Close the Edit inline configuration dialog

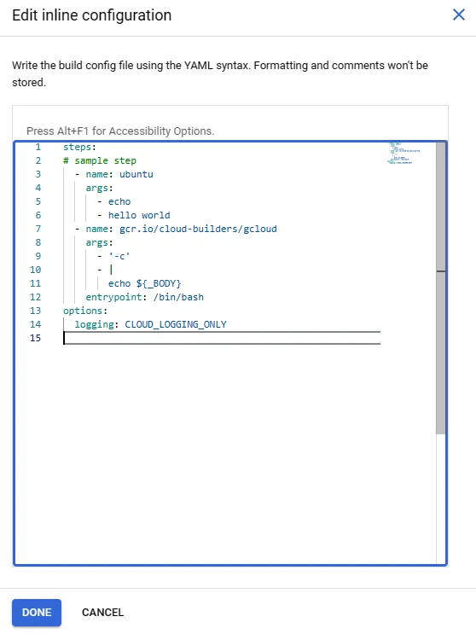tap(459, 15)
